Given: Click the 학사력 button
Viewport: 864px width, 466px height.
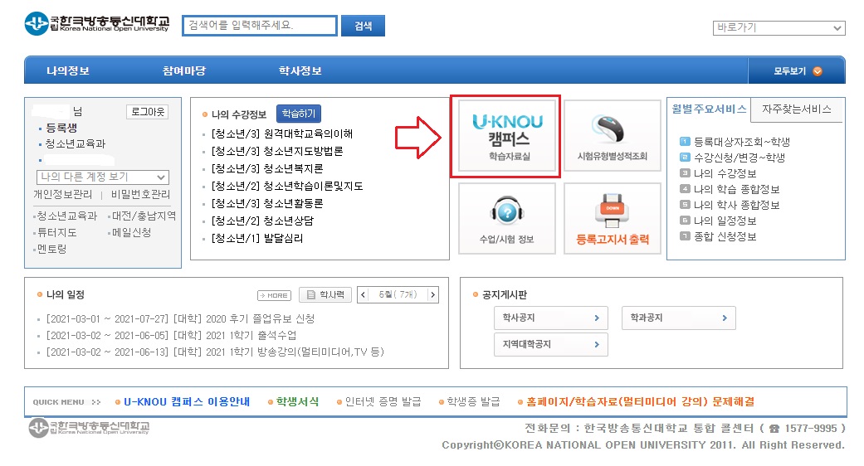Looking at the screenshot, I should [x=325, y=295].
